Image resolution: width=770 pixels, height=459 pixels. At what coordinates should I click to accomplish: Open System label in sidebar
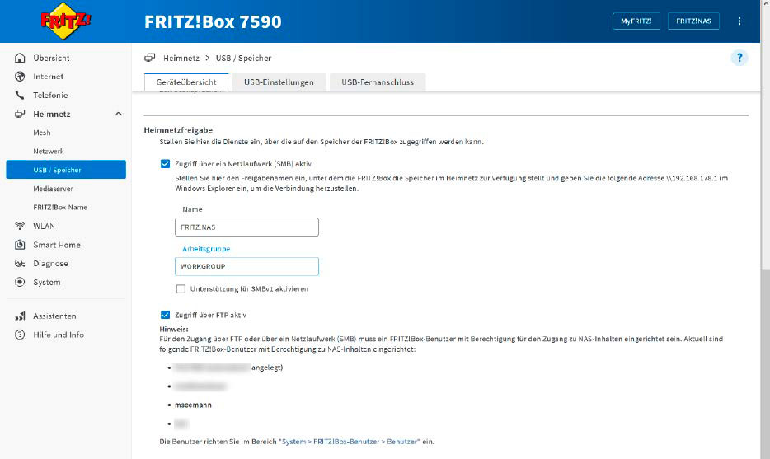click(47, 282)
